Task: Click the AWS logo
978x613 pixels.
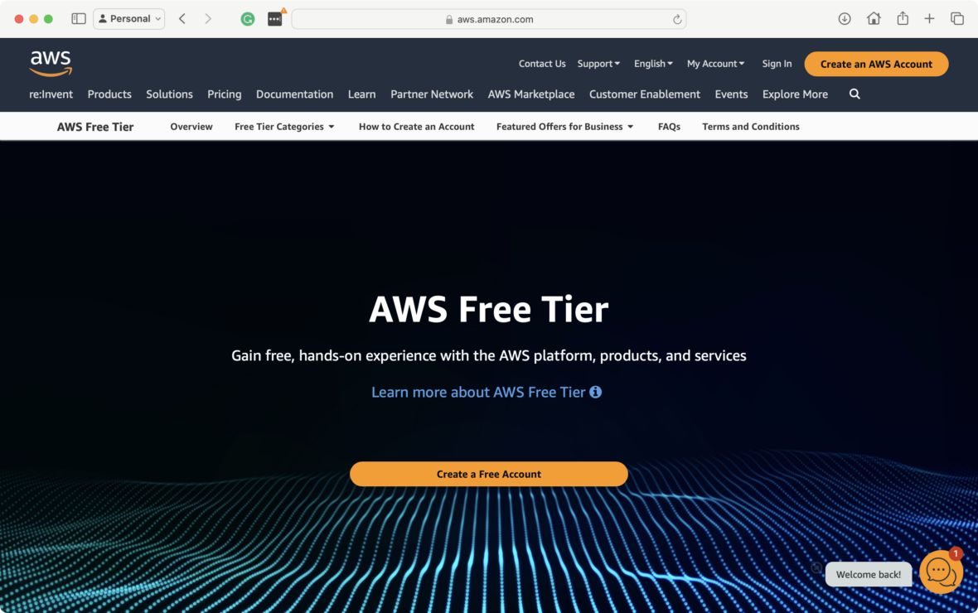Action: pos(51,64)
